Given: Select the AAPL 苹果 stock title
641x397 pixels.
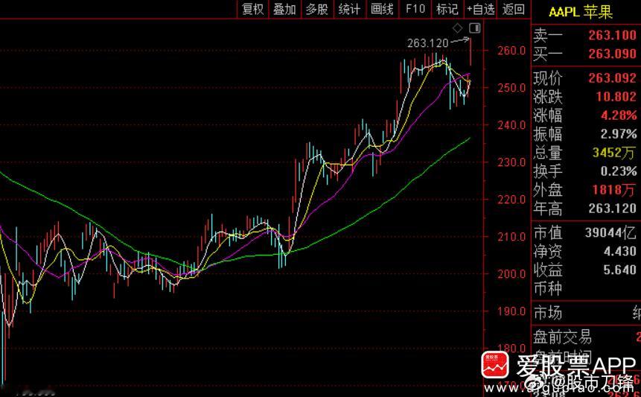Looking at the screenshot, I should point(581,12).
